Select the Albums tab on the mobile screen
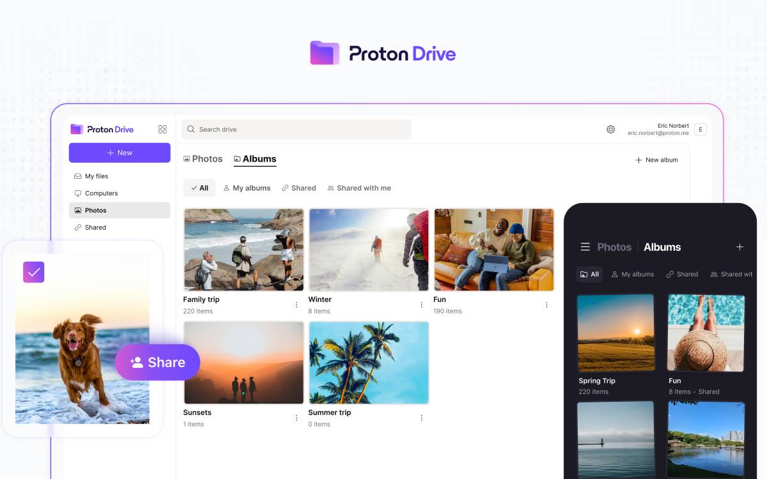Viewport: 767px width, 479px height. (662, 247)
